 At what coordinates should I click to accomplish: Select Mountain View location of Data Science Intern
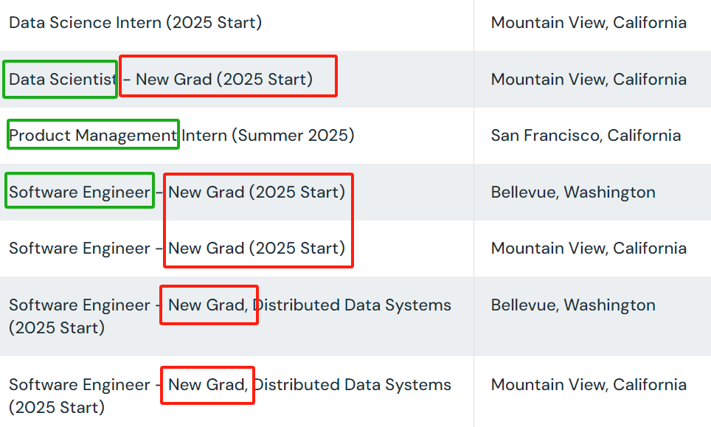[x=589, y=23]
